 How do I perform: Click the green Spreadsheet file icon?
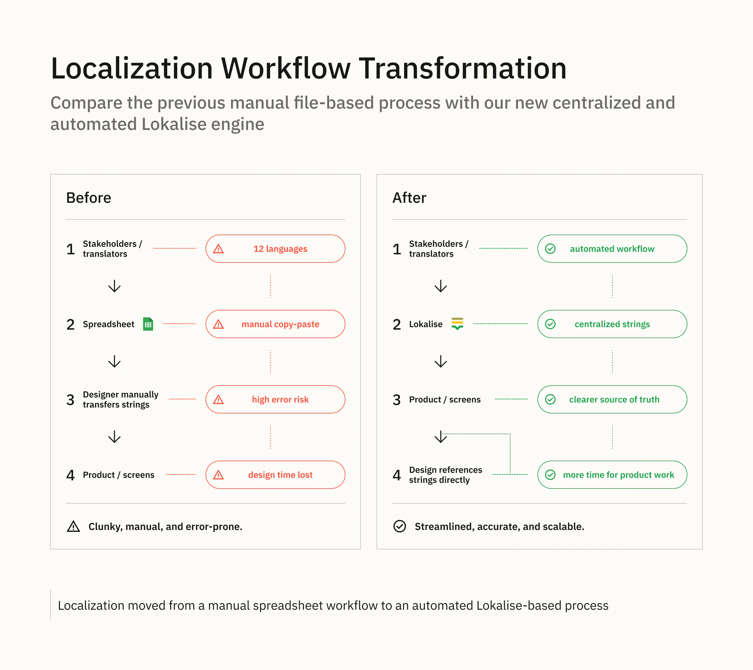pyautogui.click(x=148, y=324)
